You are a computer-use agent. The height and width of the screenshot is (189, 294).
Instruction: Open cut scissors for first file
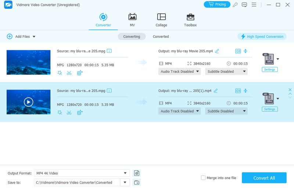click(x=69, y=73)
